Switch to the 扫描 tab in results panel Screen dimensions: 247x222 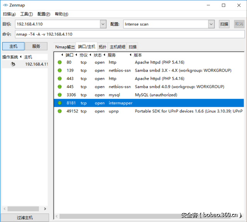coord(132,47)
